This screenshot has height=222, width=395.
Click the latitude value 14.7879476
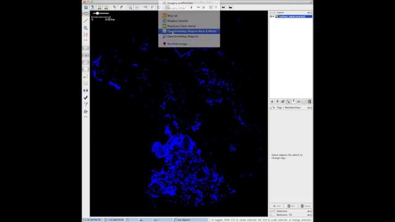click(x=93, y=220)
